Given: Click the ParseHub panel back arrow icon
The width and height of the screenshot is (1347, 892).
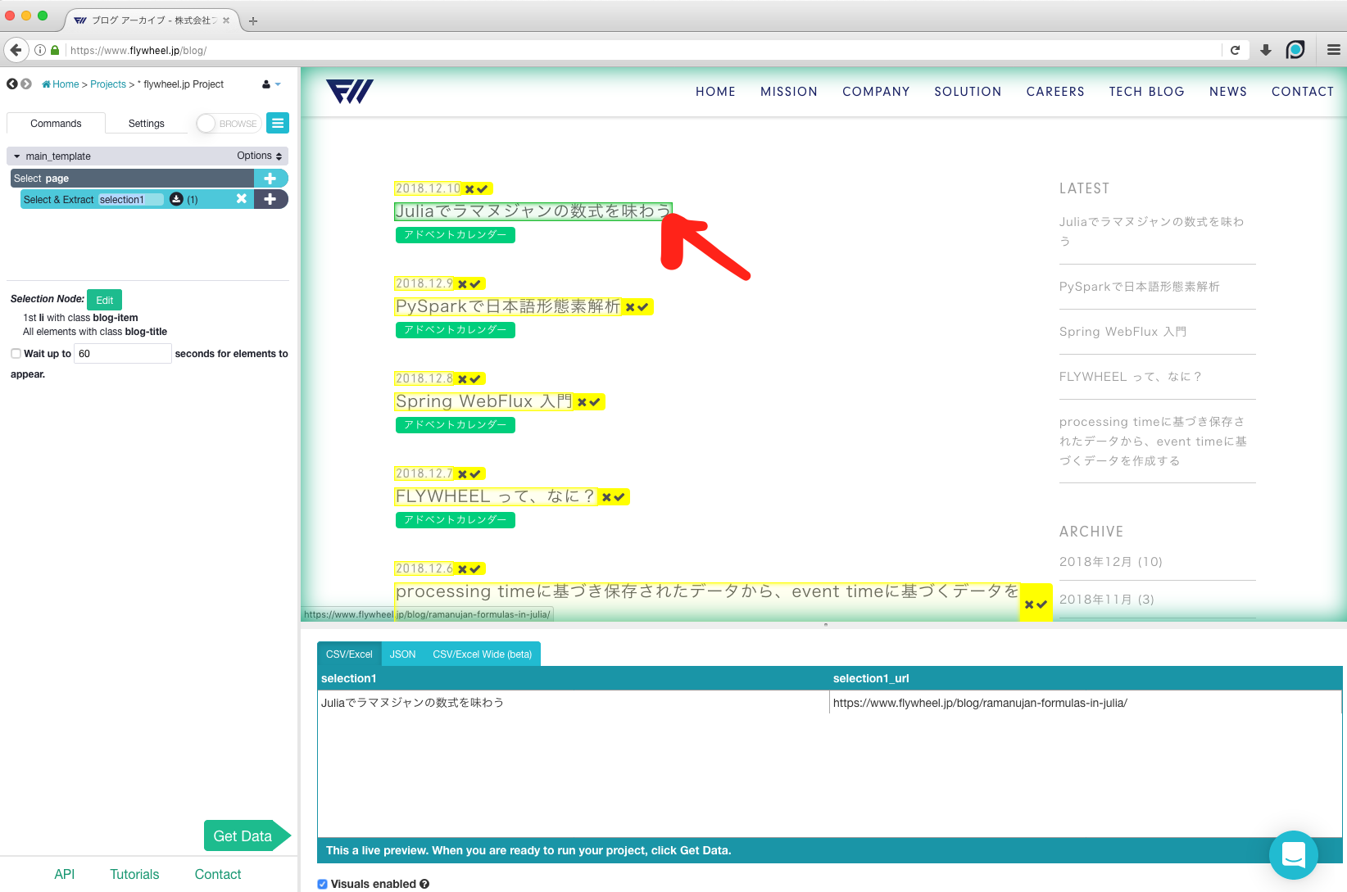Looking at the screenshot, I should click(x=12, y=84).
